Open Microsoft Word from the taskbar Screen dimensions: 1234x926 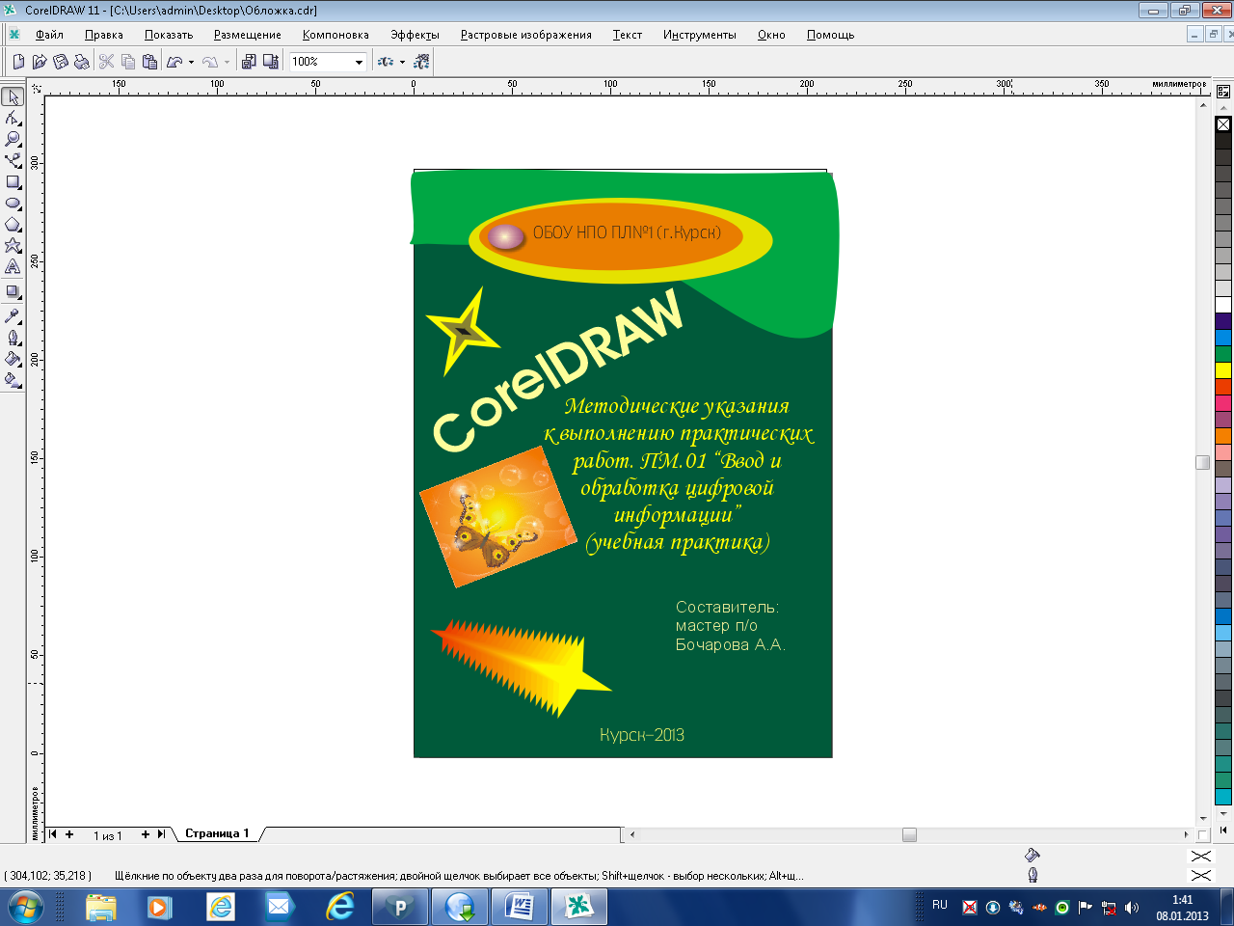[x=520, y=908]
